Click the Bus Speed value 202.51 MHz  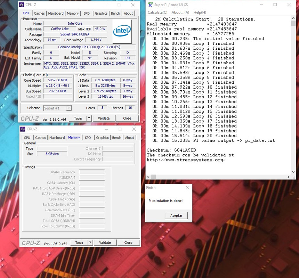point(58,91)
